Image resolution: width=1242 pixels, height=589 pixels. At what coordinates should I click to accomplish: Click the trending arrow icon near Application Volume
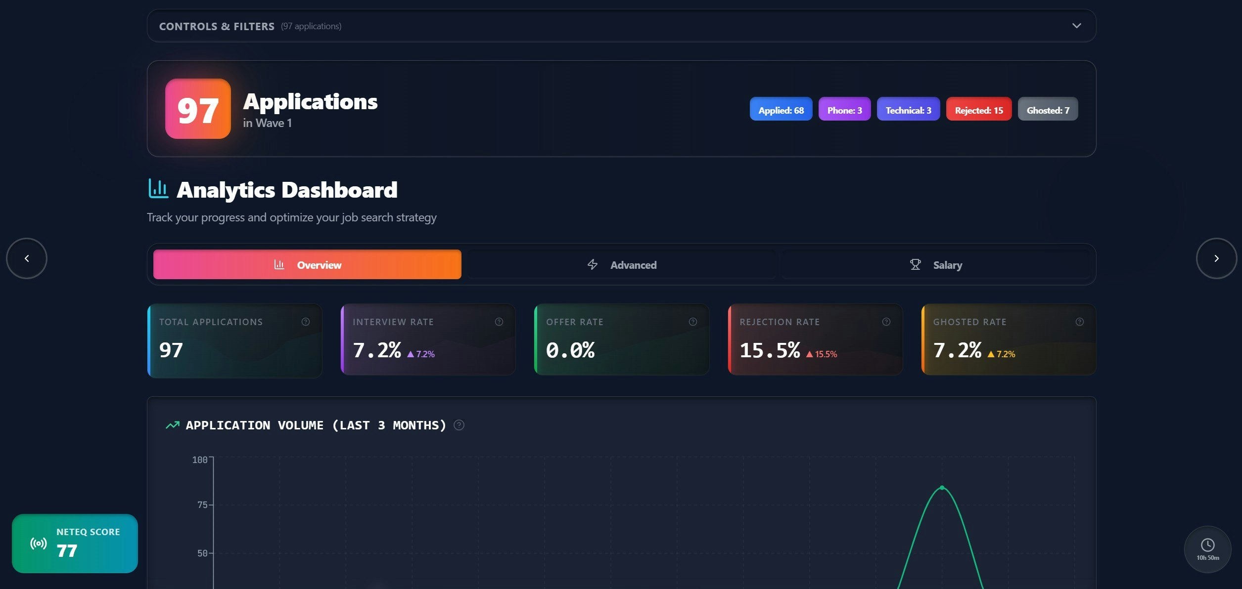pyautogui.click(x=172, y=424)
